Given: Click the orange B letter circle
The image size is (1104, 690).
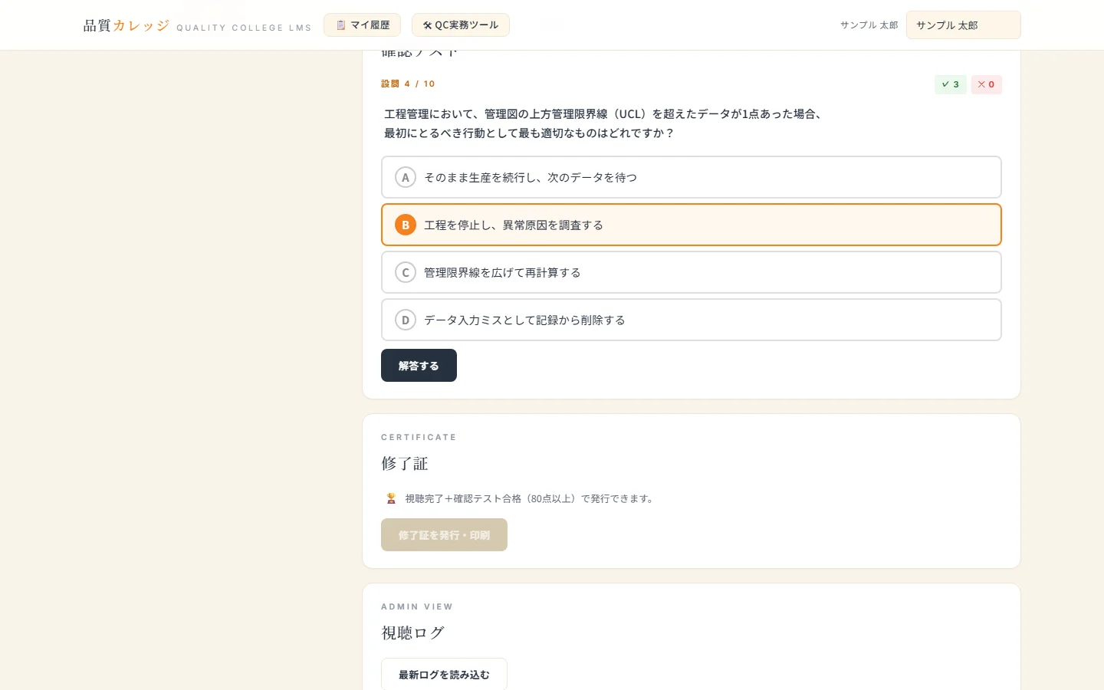Looking at the screenshot, I should pos(405,225).
